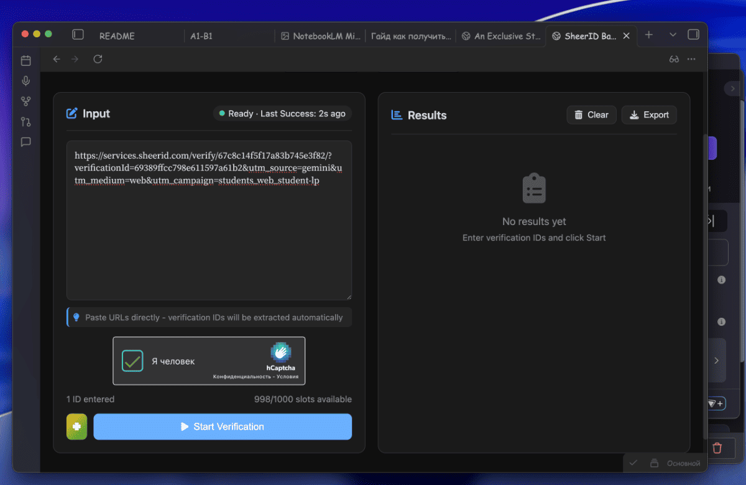Click inside the URL input text area
The width and height of the screenshot is (746, 485).
point(209,242)
